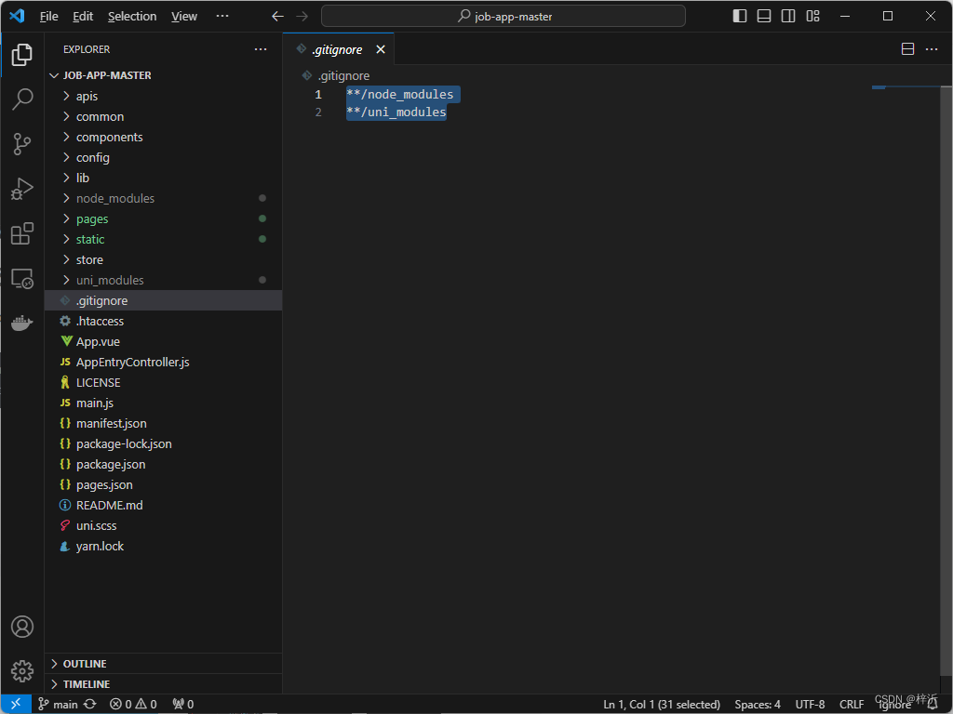Switch to the .gitignore editor tab
The image size is (953, 714).
tap(337, 49)
